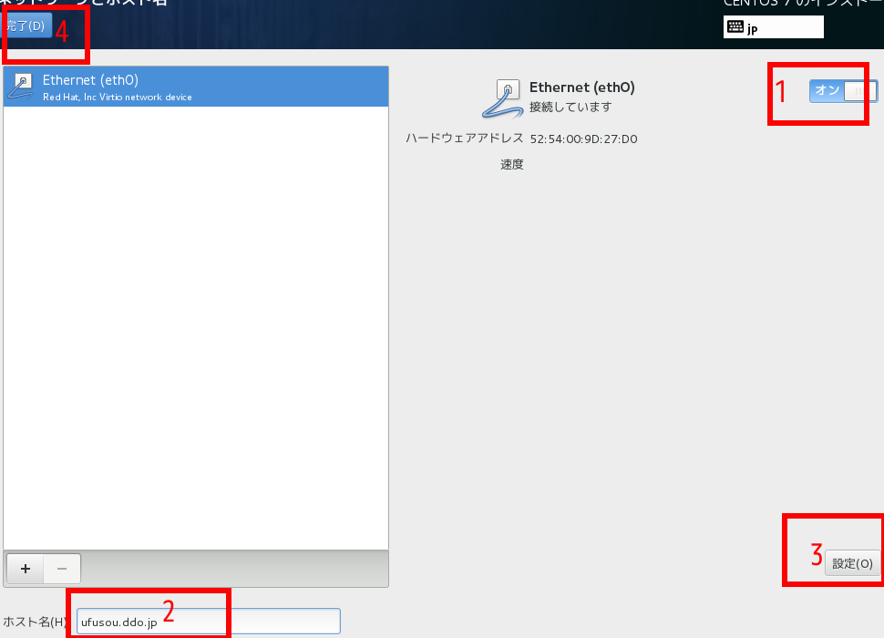Click the CentOS 7 installer title text
884x638 pixels.
802,3
